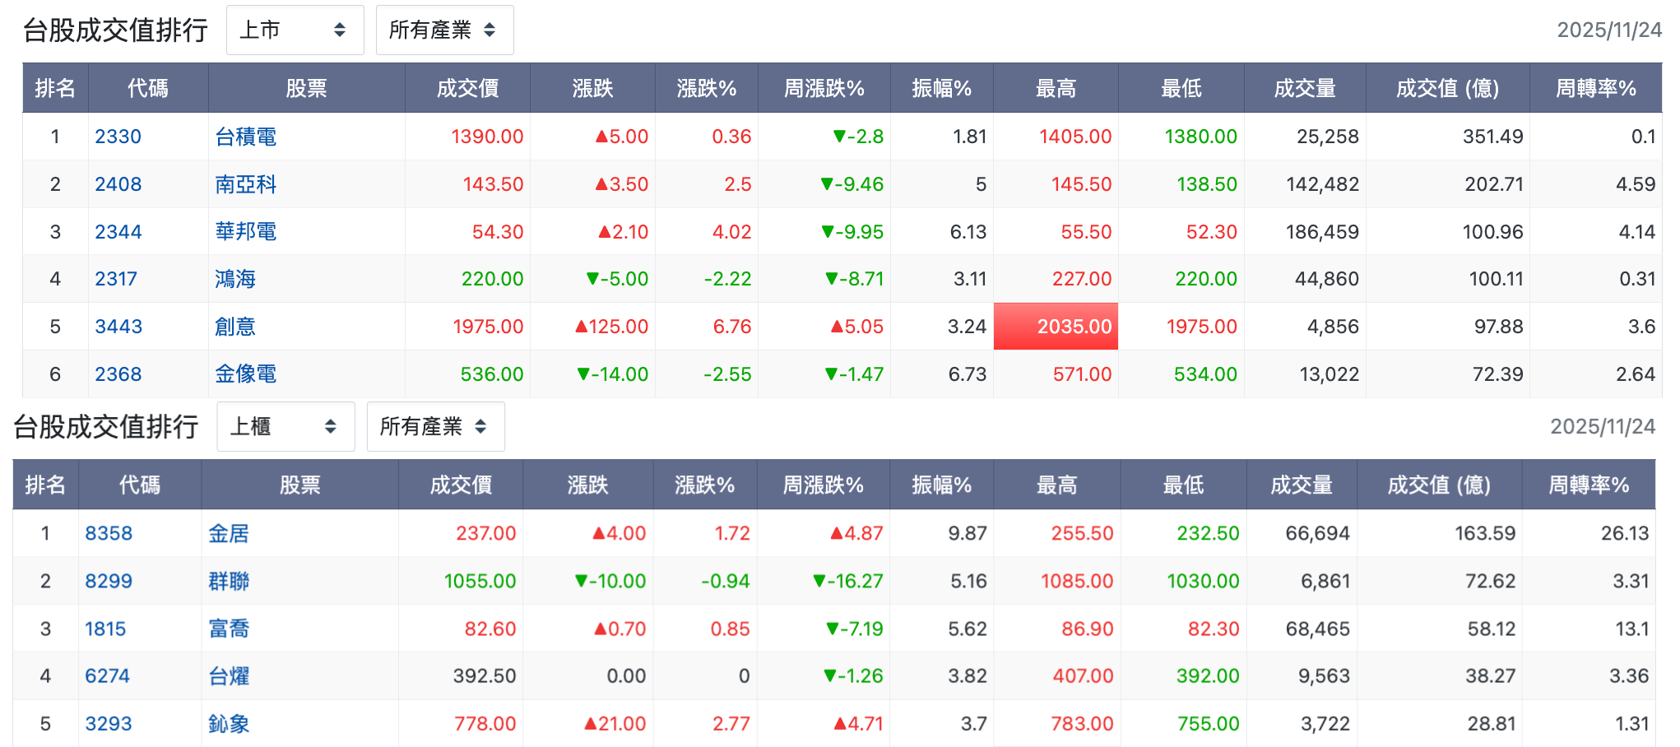The height and width of the screenshot is (747, 1680).
Task: Open stock code link 2368
Action: click(x=118, y=374)
